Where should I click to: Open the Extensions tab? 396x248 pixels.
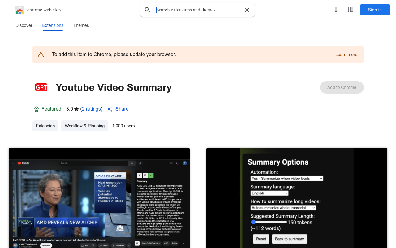[x=53, y=25]
